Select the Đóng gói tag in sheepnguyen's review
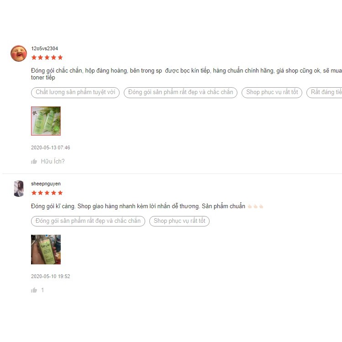 pyautogui.click(x=88, y=221)
